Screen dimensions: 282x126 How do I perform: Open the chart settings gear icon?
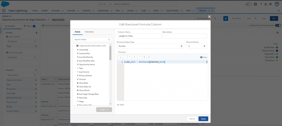[x=278, y=32]
